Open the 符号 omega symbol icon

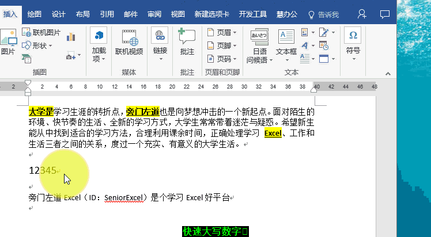coord(353,35)
